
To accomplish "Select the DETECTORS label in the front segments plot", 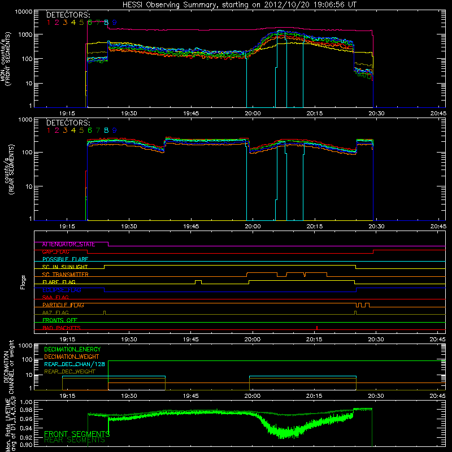I will coord(68,15).
